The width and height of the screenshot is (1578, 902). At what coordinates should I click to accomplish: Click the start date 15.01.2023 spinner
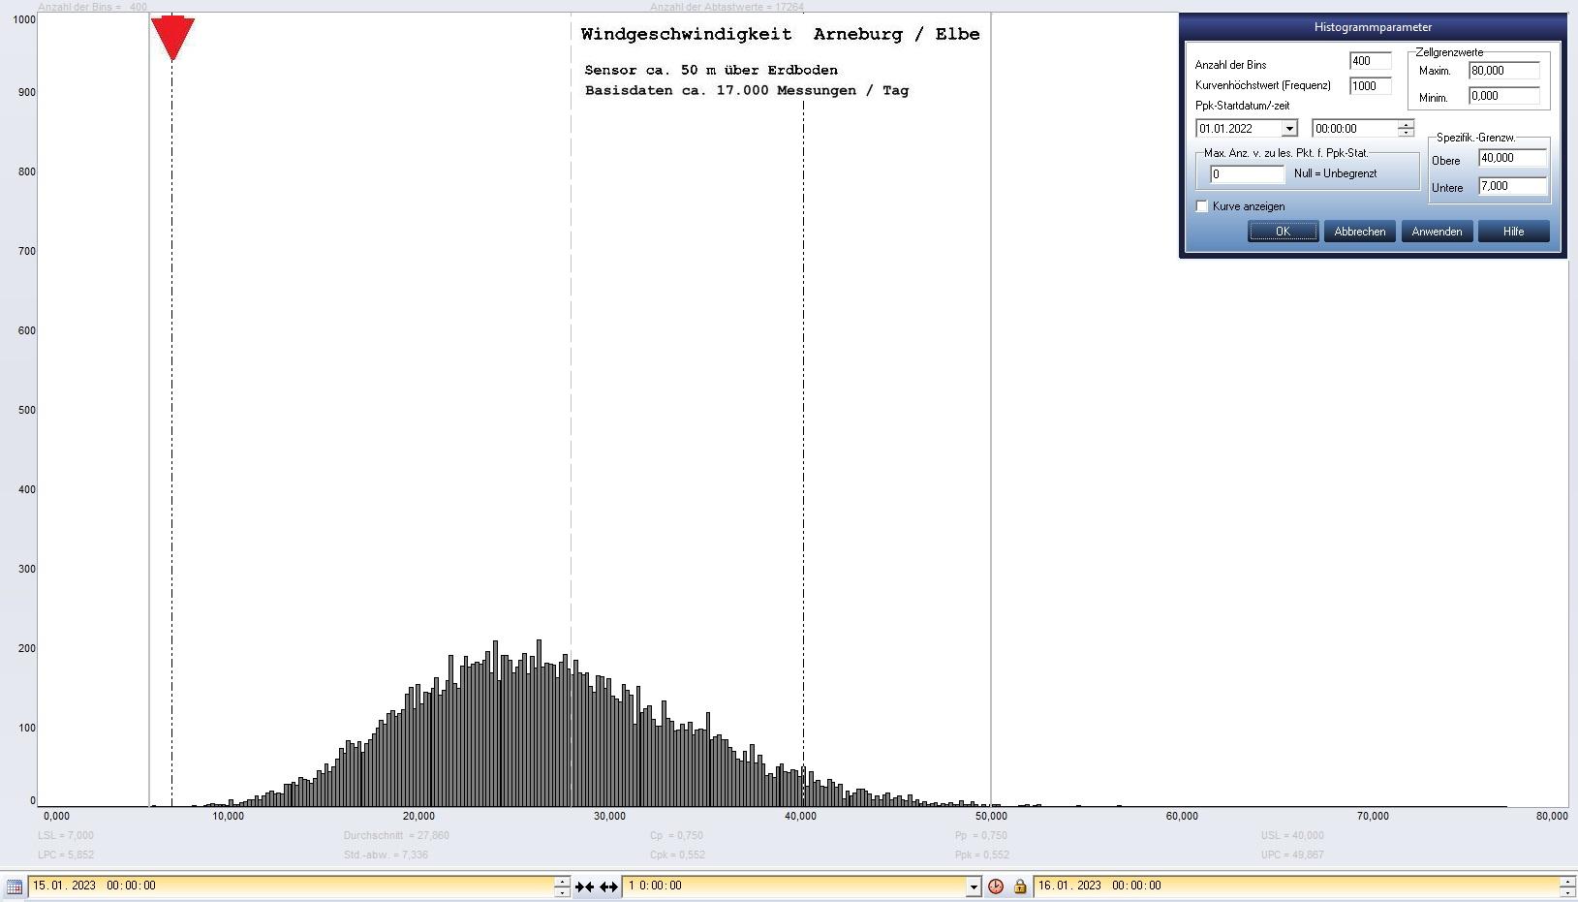[x=562, y=886]
